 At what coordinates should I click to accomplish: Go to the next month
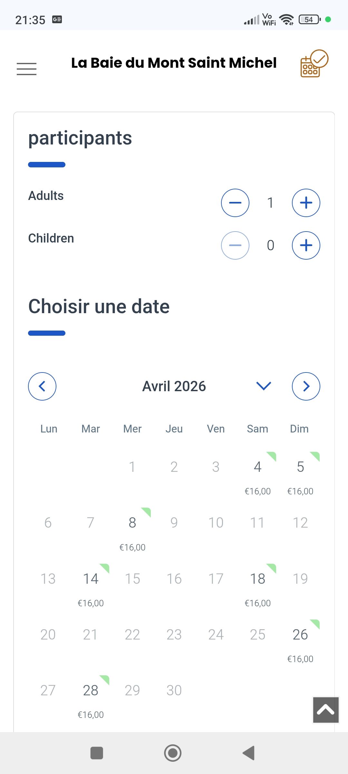click(x=306, y=386)
